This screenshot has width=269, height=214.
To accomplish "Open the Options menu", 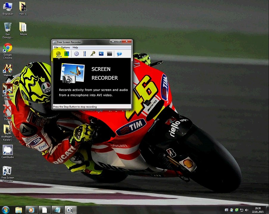I will (x=65, y=48).
